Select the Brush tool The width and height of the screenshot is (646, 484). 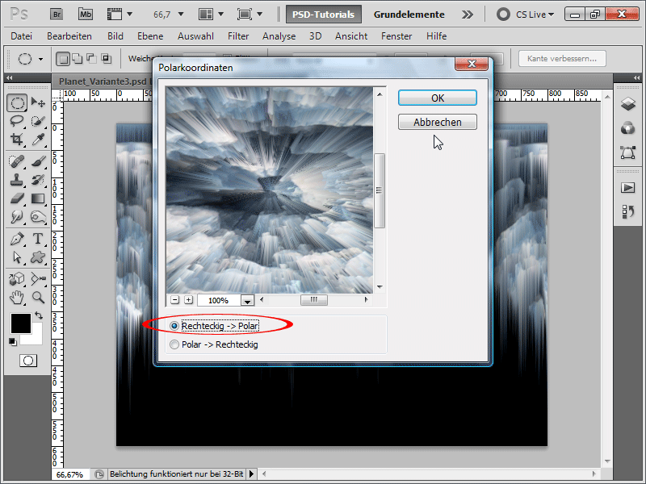coord(38,161)
